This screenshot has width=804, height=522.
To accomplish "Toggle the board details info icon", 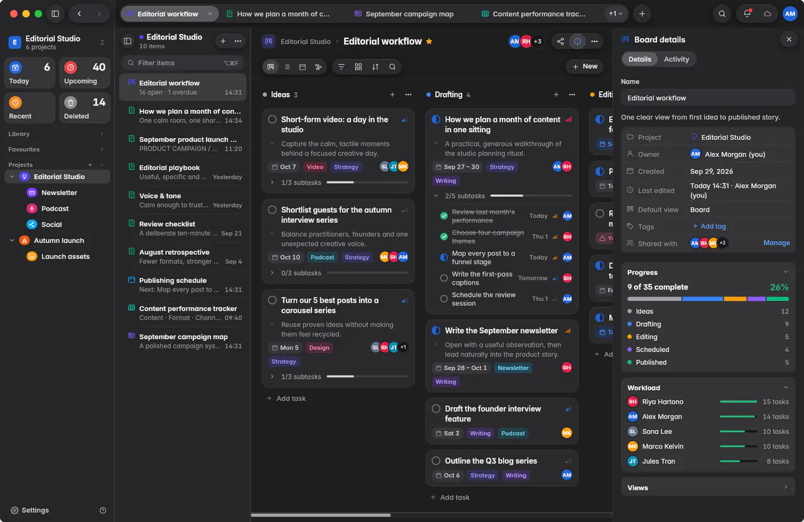I will [577, 41].
